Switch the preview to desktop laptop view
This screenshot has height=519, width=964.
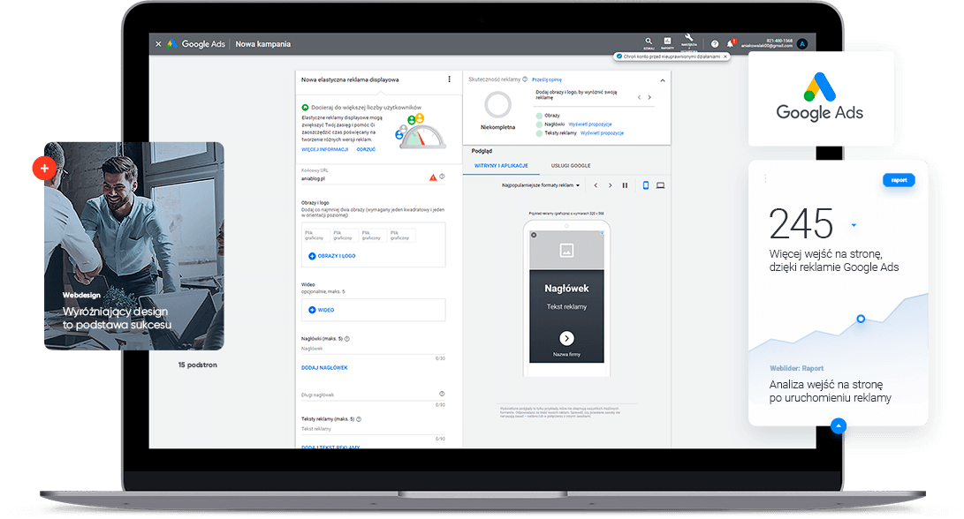click(x=660, y=185)
